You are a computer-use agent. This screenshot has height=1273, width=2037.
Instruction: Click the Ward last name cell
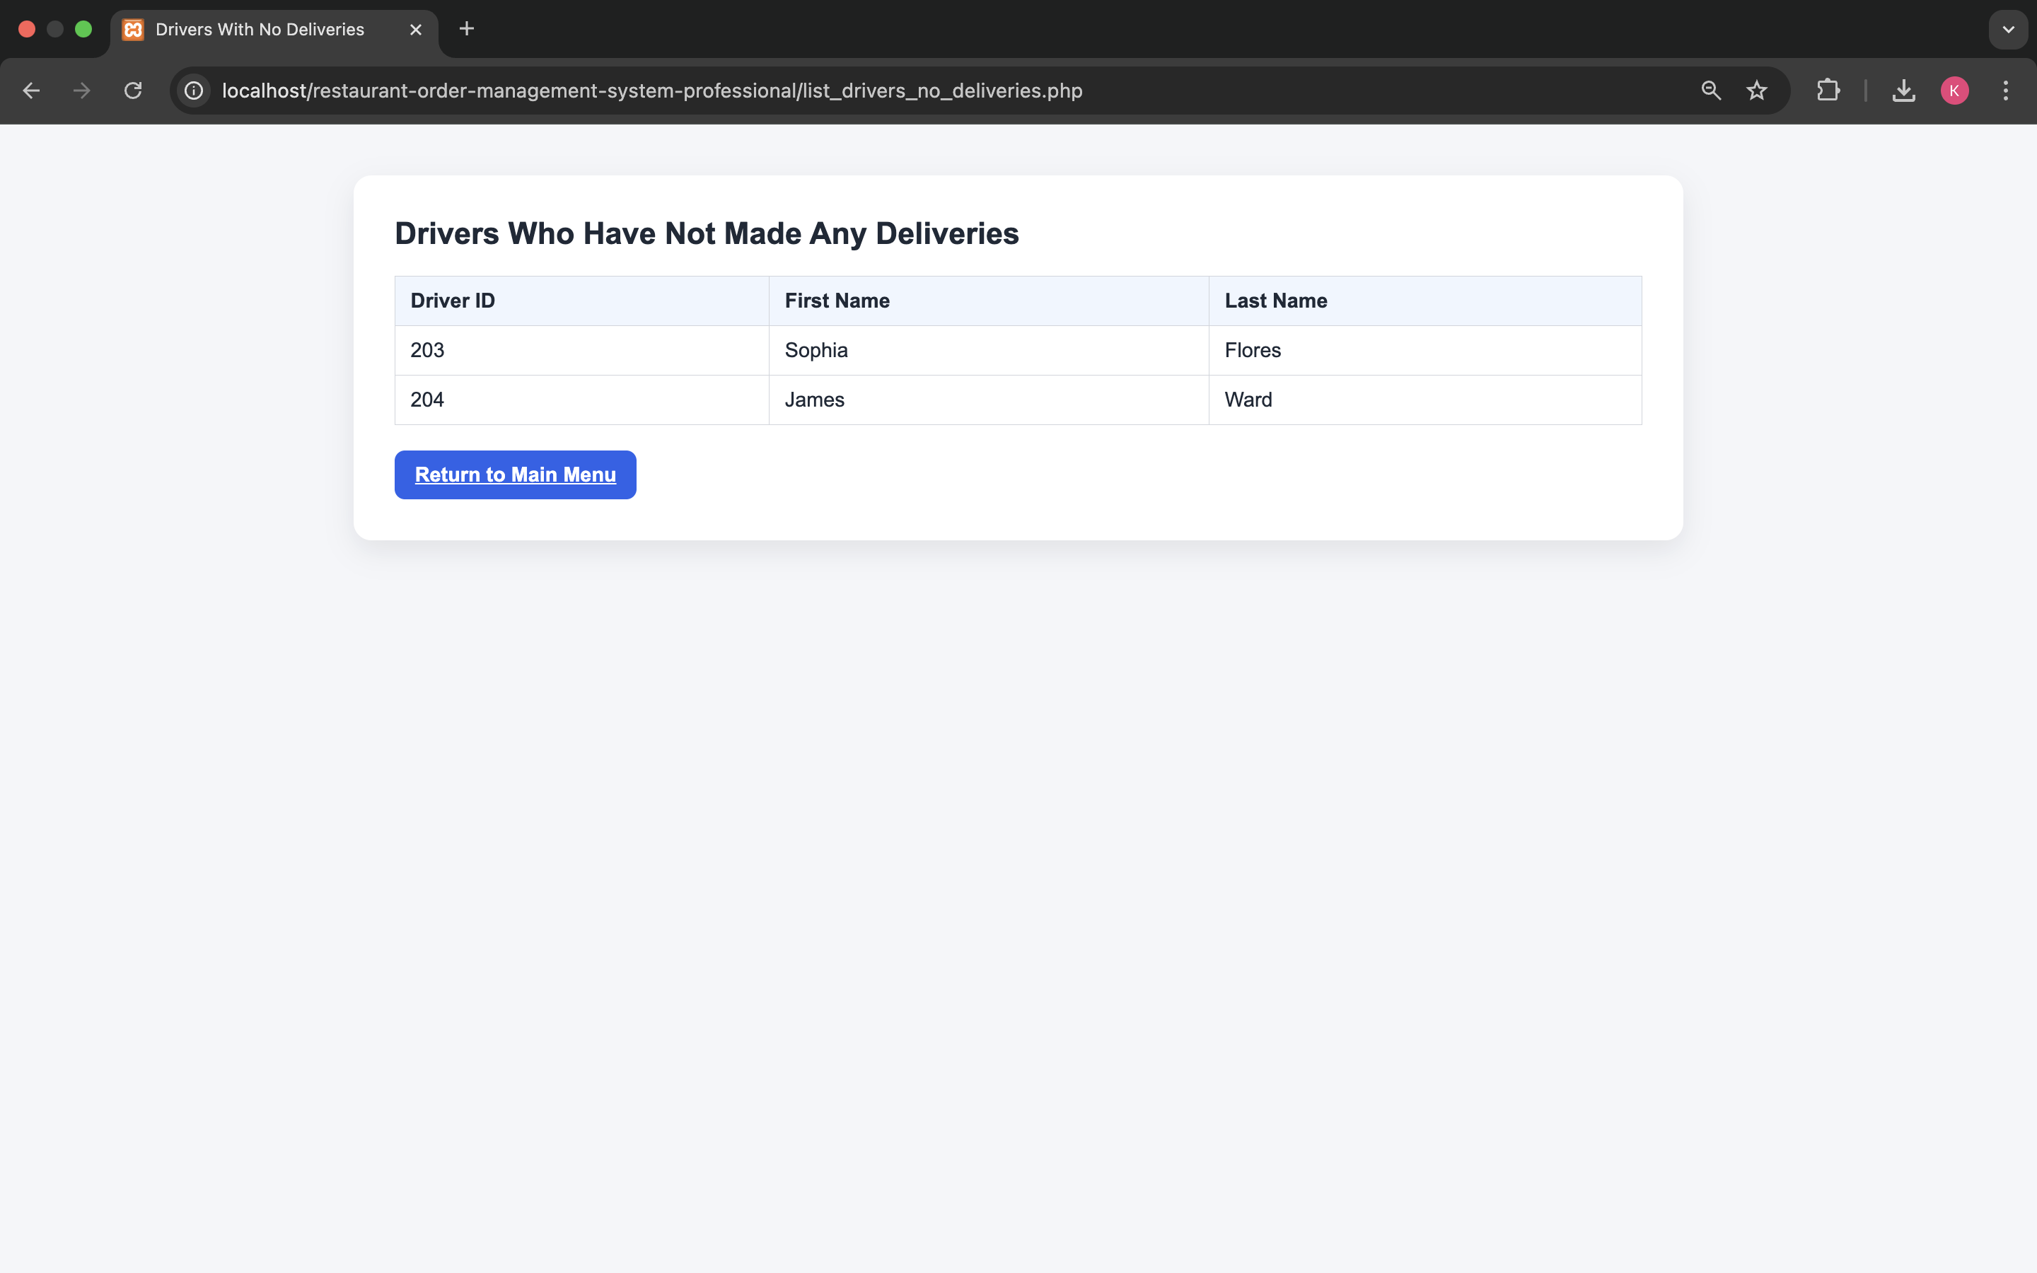(x=1248, y=400)
